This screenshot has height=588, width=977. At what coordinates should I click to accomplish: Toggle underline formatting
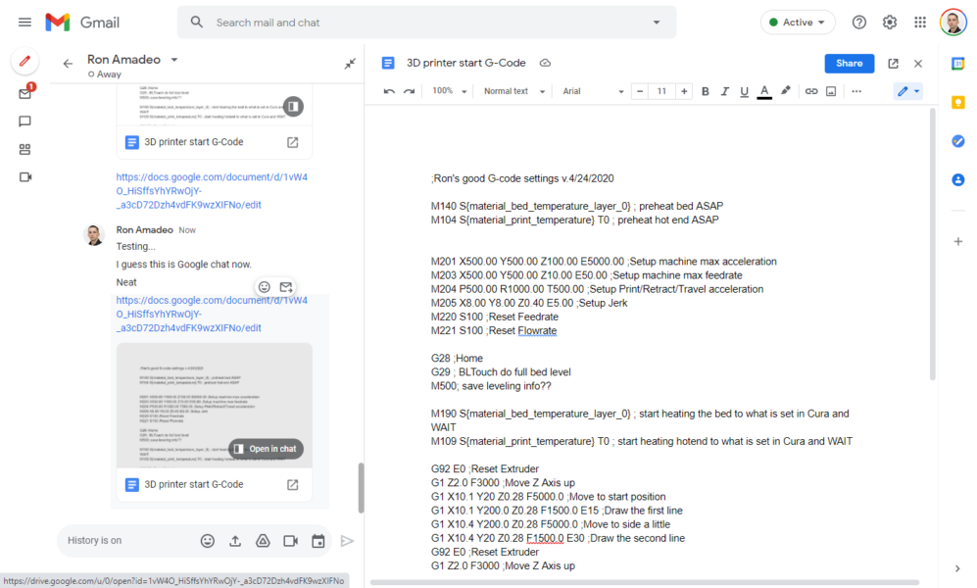pos(744,91)
